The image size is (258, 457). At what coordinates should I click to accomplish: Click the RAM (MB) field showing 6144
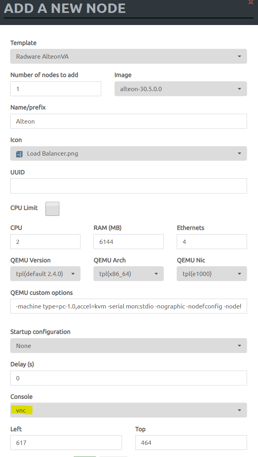(129, 242)
